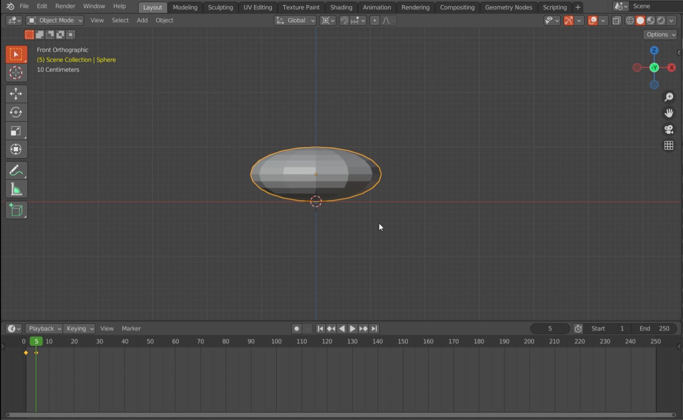
Task: Select the Move tool
Action: (x=16, y=94)
